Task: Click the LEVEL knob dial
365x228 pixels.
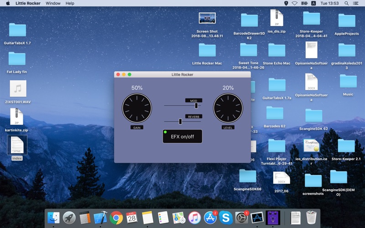Action: [x=228, y=108]
